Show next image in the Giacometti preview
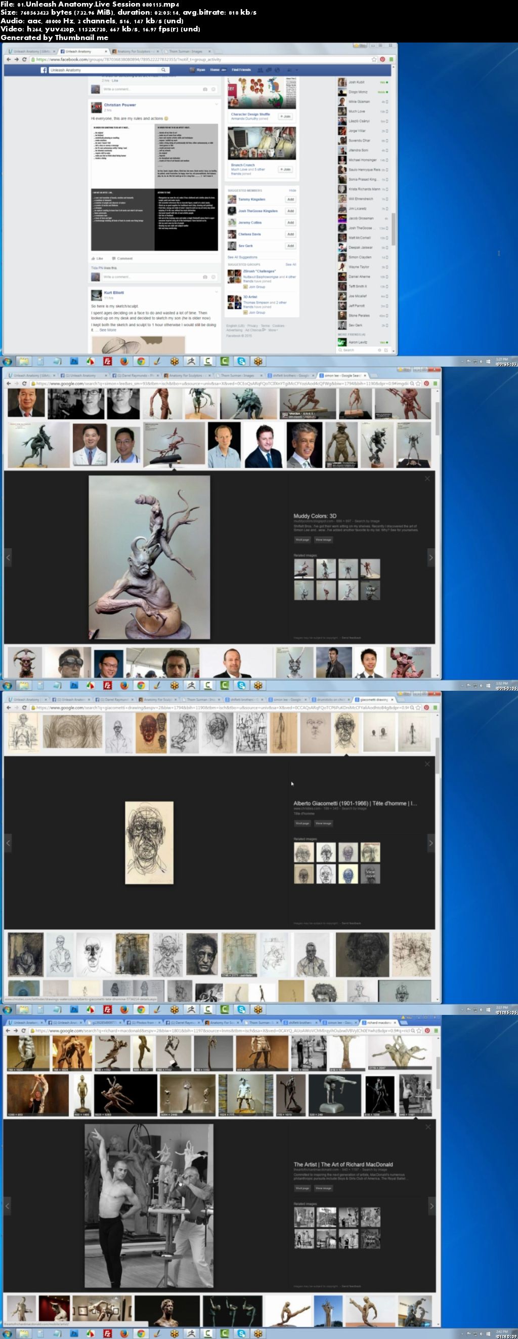Viewport: 518px width, 1339px height. coord(430,843)
